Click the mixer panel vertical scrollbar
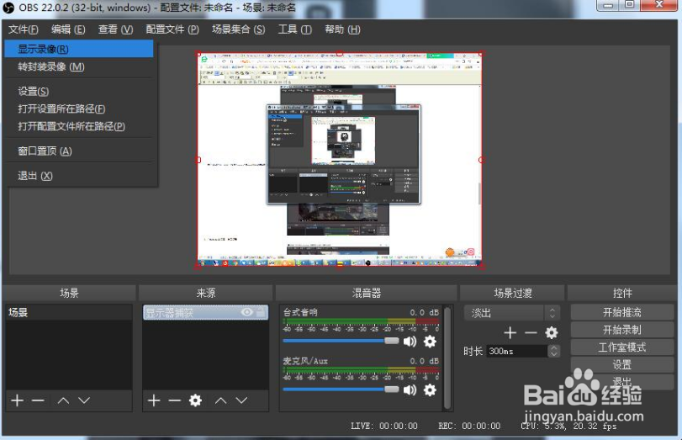The height and width of the screenshot is (440, 682). [447, 358]
